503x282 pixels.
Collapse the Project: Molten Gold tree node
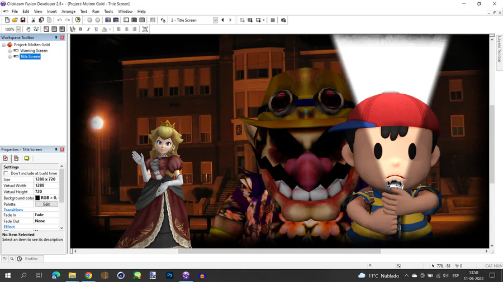[4, 45]
